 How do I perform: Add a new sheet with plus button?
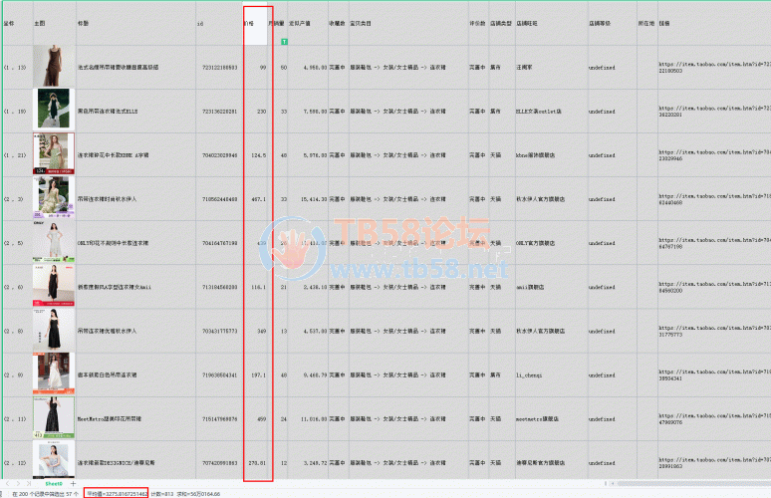74,483
